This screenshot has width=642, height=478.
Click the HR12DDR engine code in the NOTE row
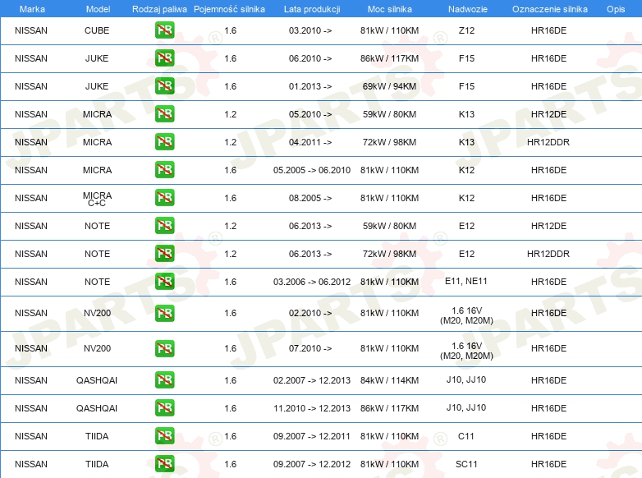[x=548, y=254]
